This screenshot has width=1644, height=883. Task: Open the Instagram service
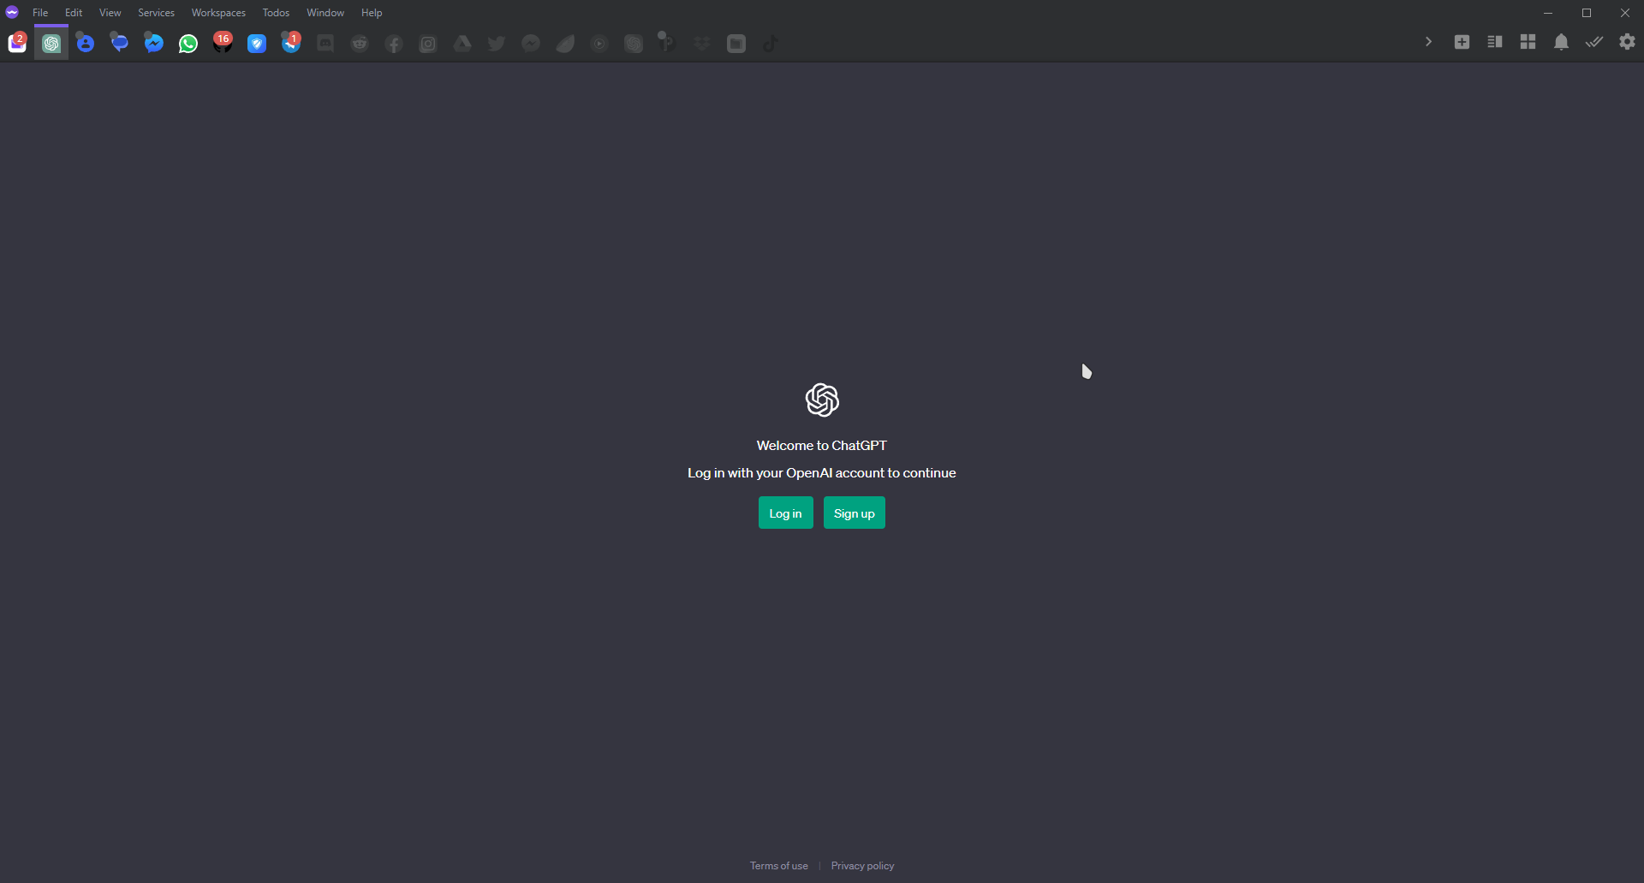click(427, 43)
